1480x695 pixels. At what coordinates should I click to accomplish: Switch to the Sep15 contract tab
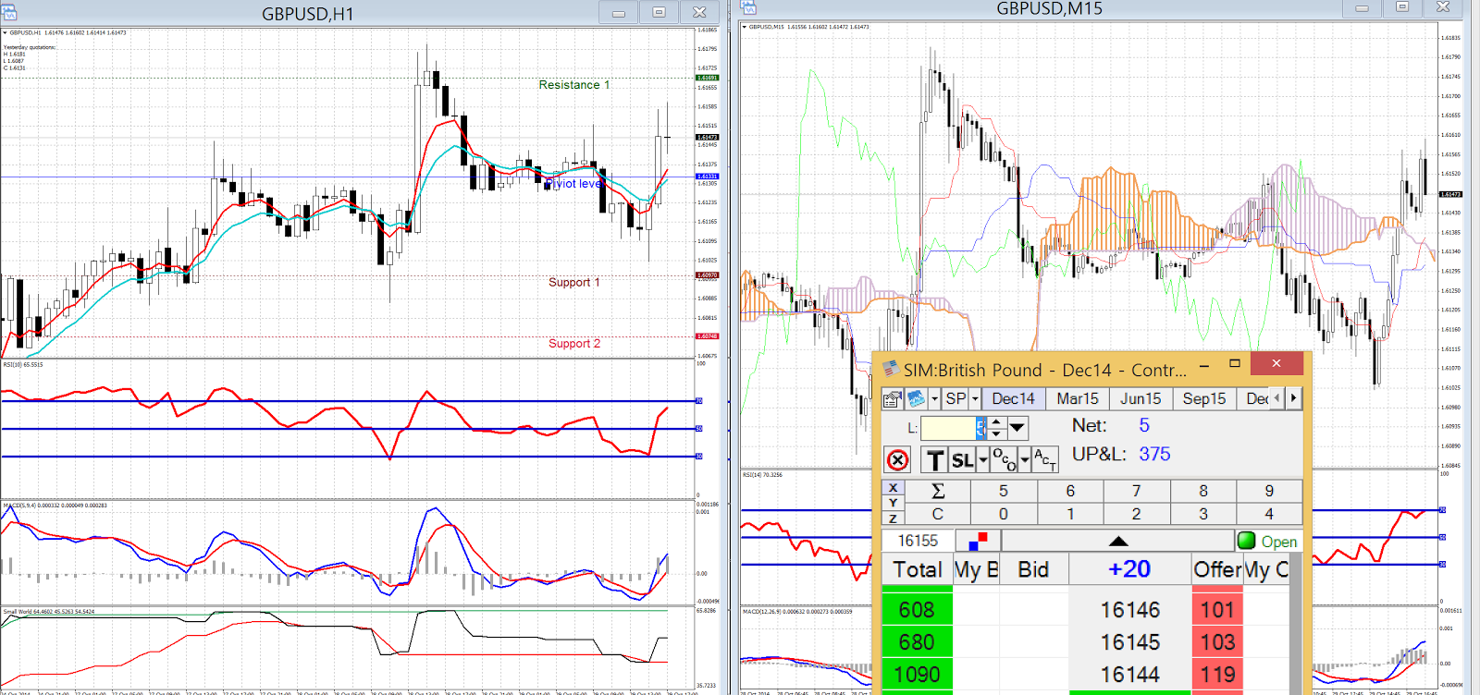pos(1203,399)
